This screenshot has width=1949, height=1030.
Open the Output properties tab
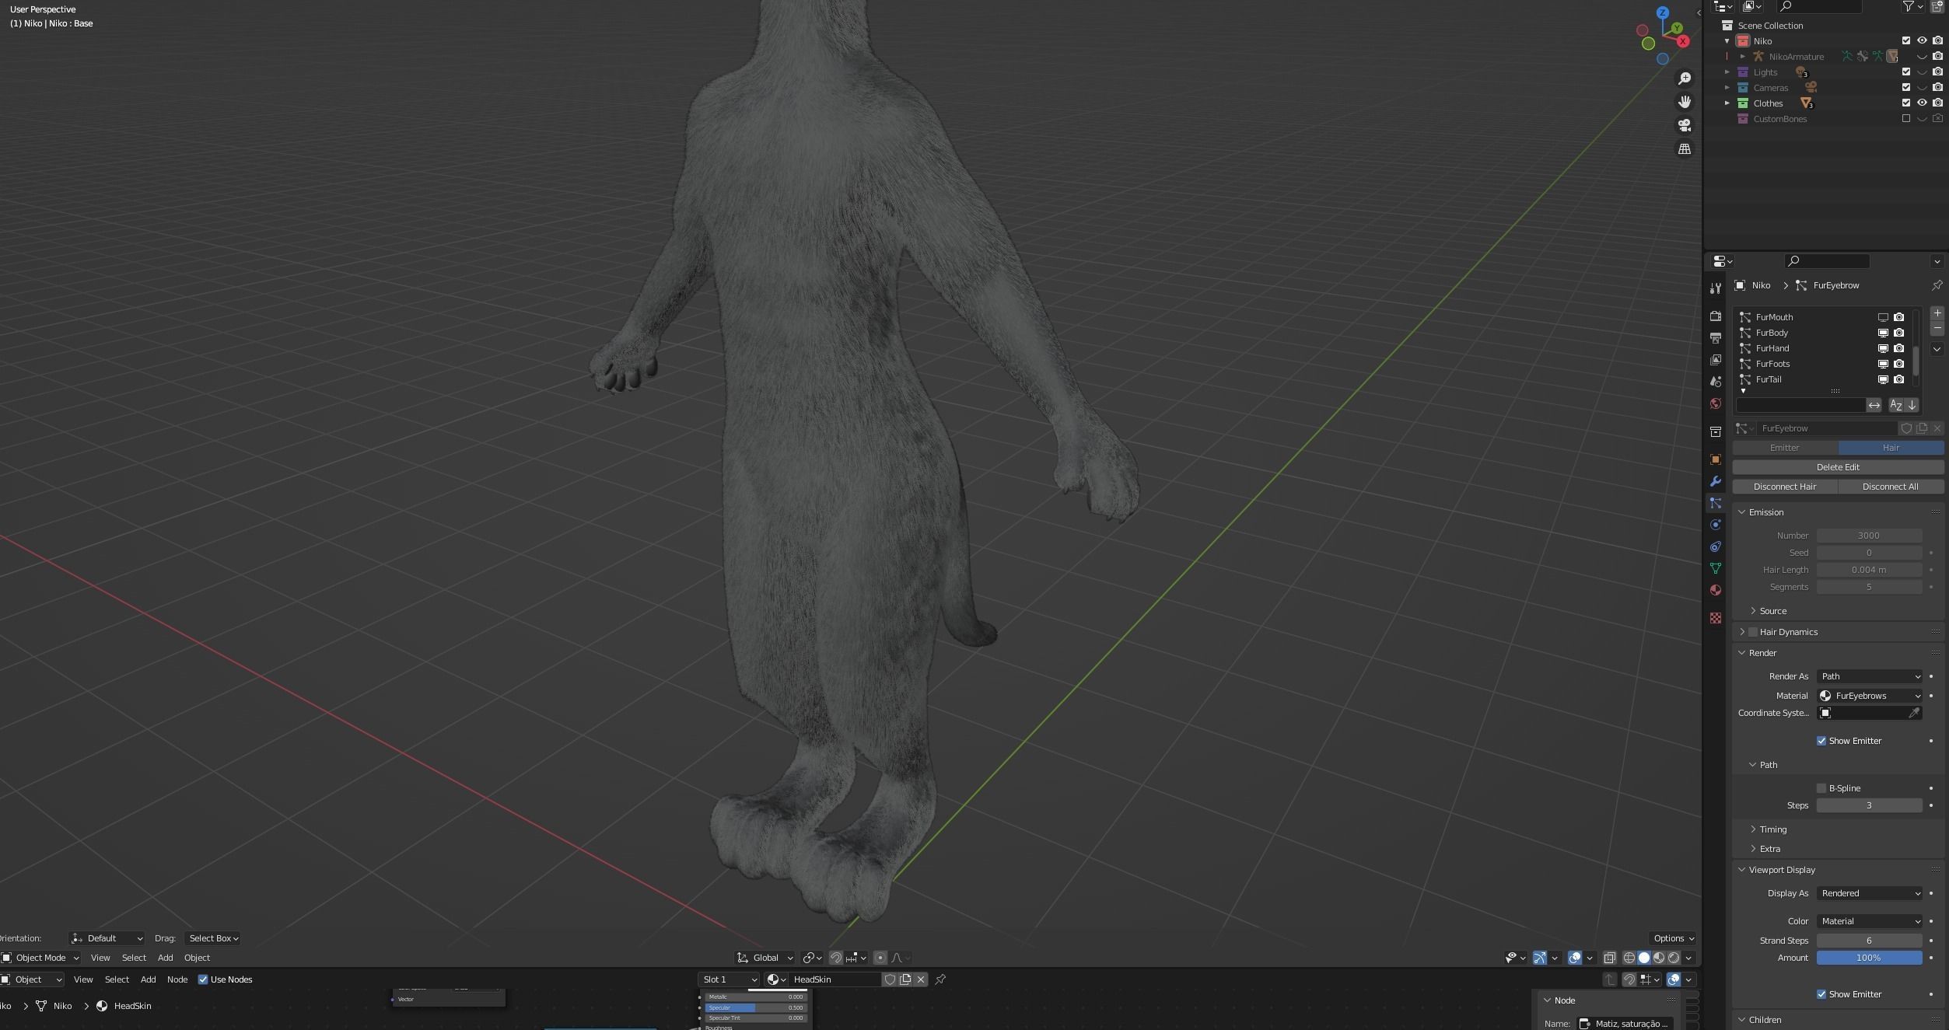point(1715,338)
